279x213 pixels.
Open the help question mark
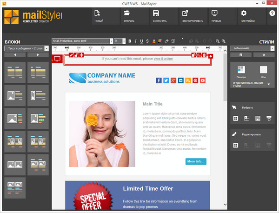tap(272, 13)
